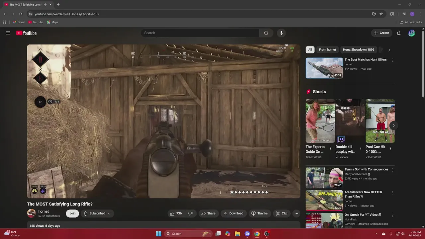Open menu for Double kill outplay short

point(361,149)
